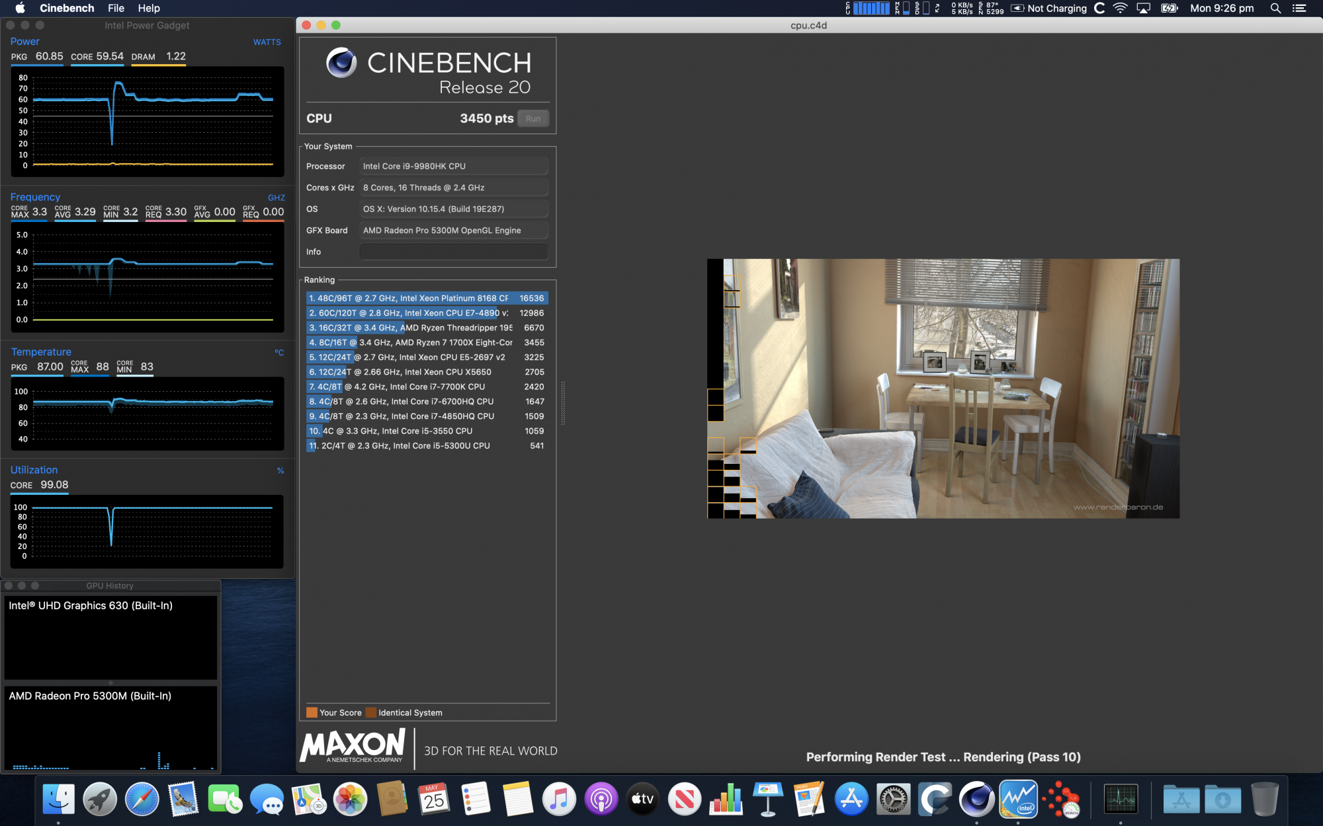The width and height of the screenshot is (1323, 826).
Task: Click the Power graph in Intel Power Gadget
Action: tap(148, 122)
